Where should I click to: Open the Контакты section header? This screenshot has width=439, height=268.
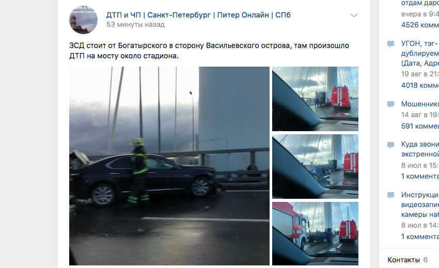(x=403, y=260)
